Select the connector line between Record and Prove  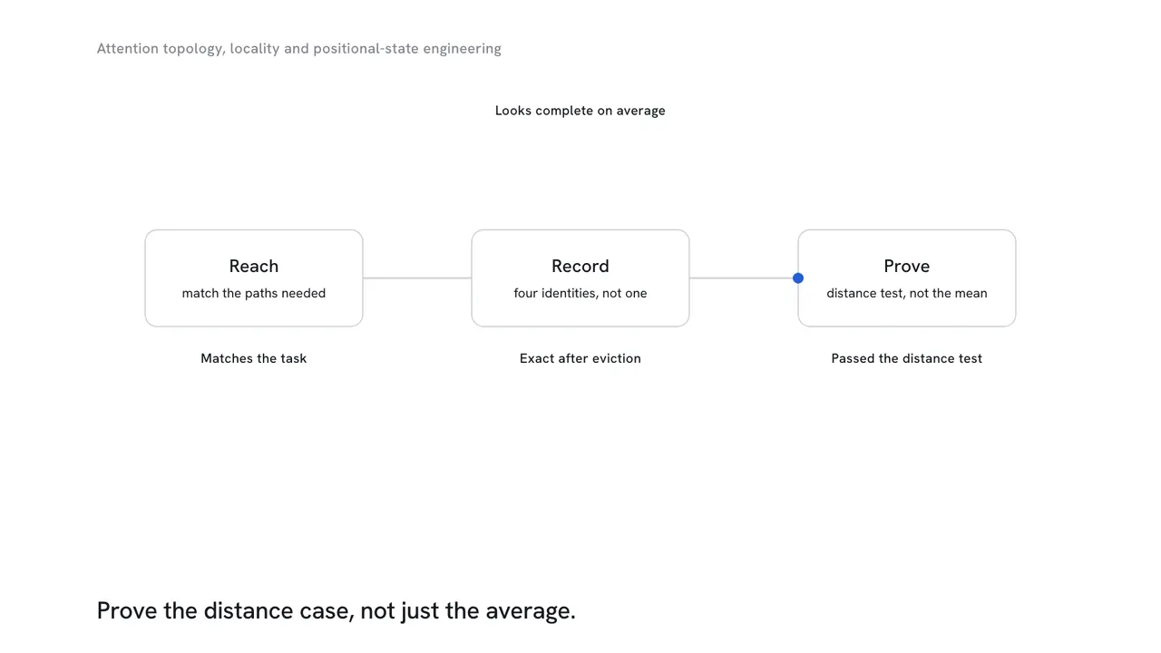click(x=744, y=278)
